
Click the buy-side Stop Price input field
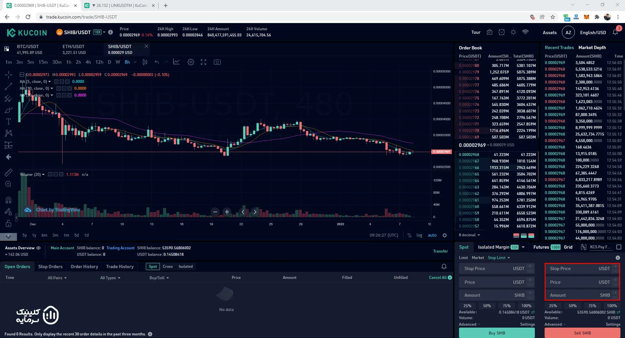tap(497, 268)
